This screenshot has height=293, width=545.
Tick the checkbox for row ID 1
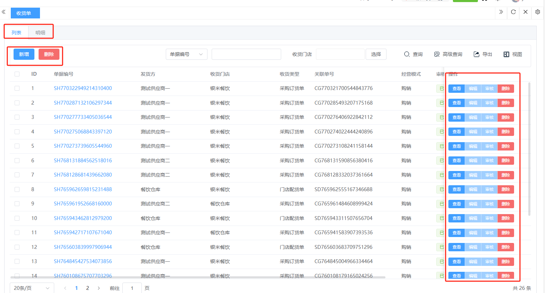click(17, 88)
